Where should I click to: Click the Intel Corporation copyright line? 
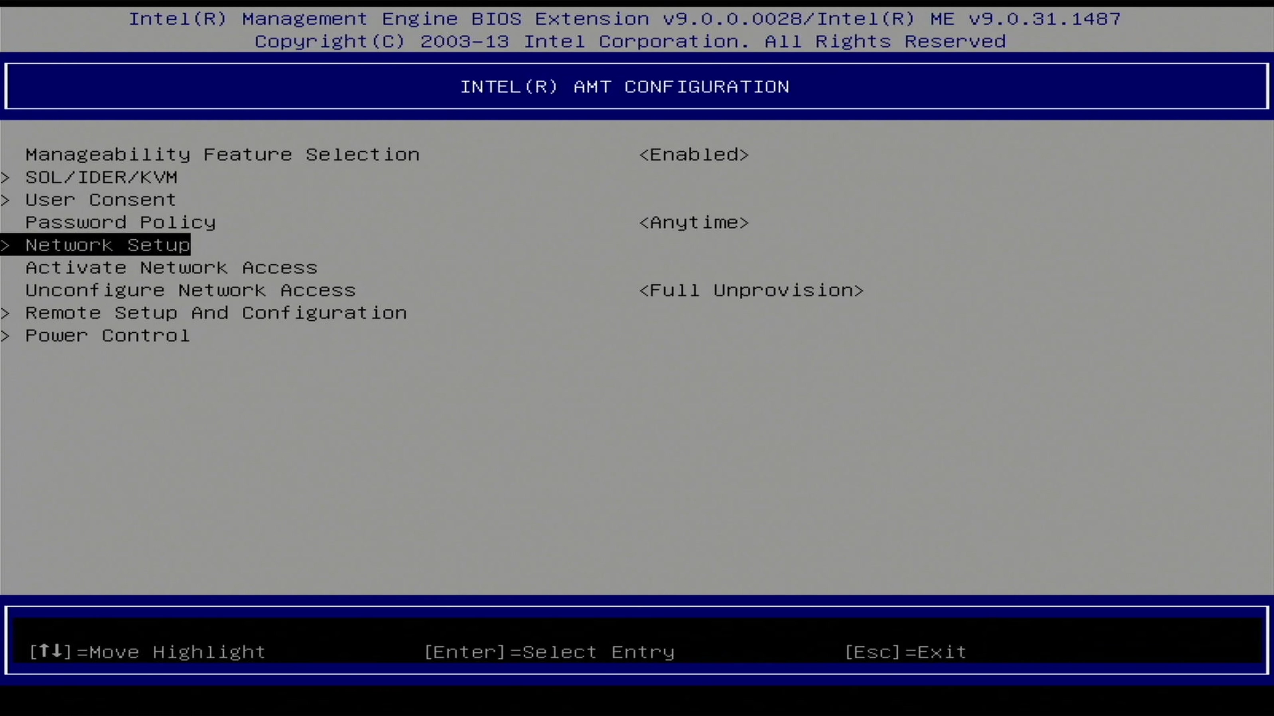point(630,41)
